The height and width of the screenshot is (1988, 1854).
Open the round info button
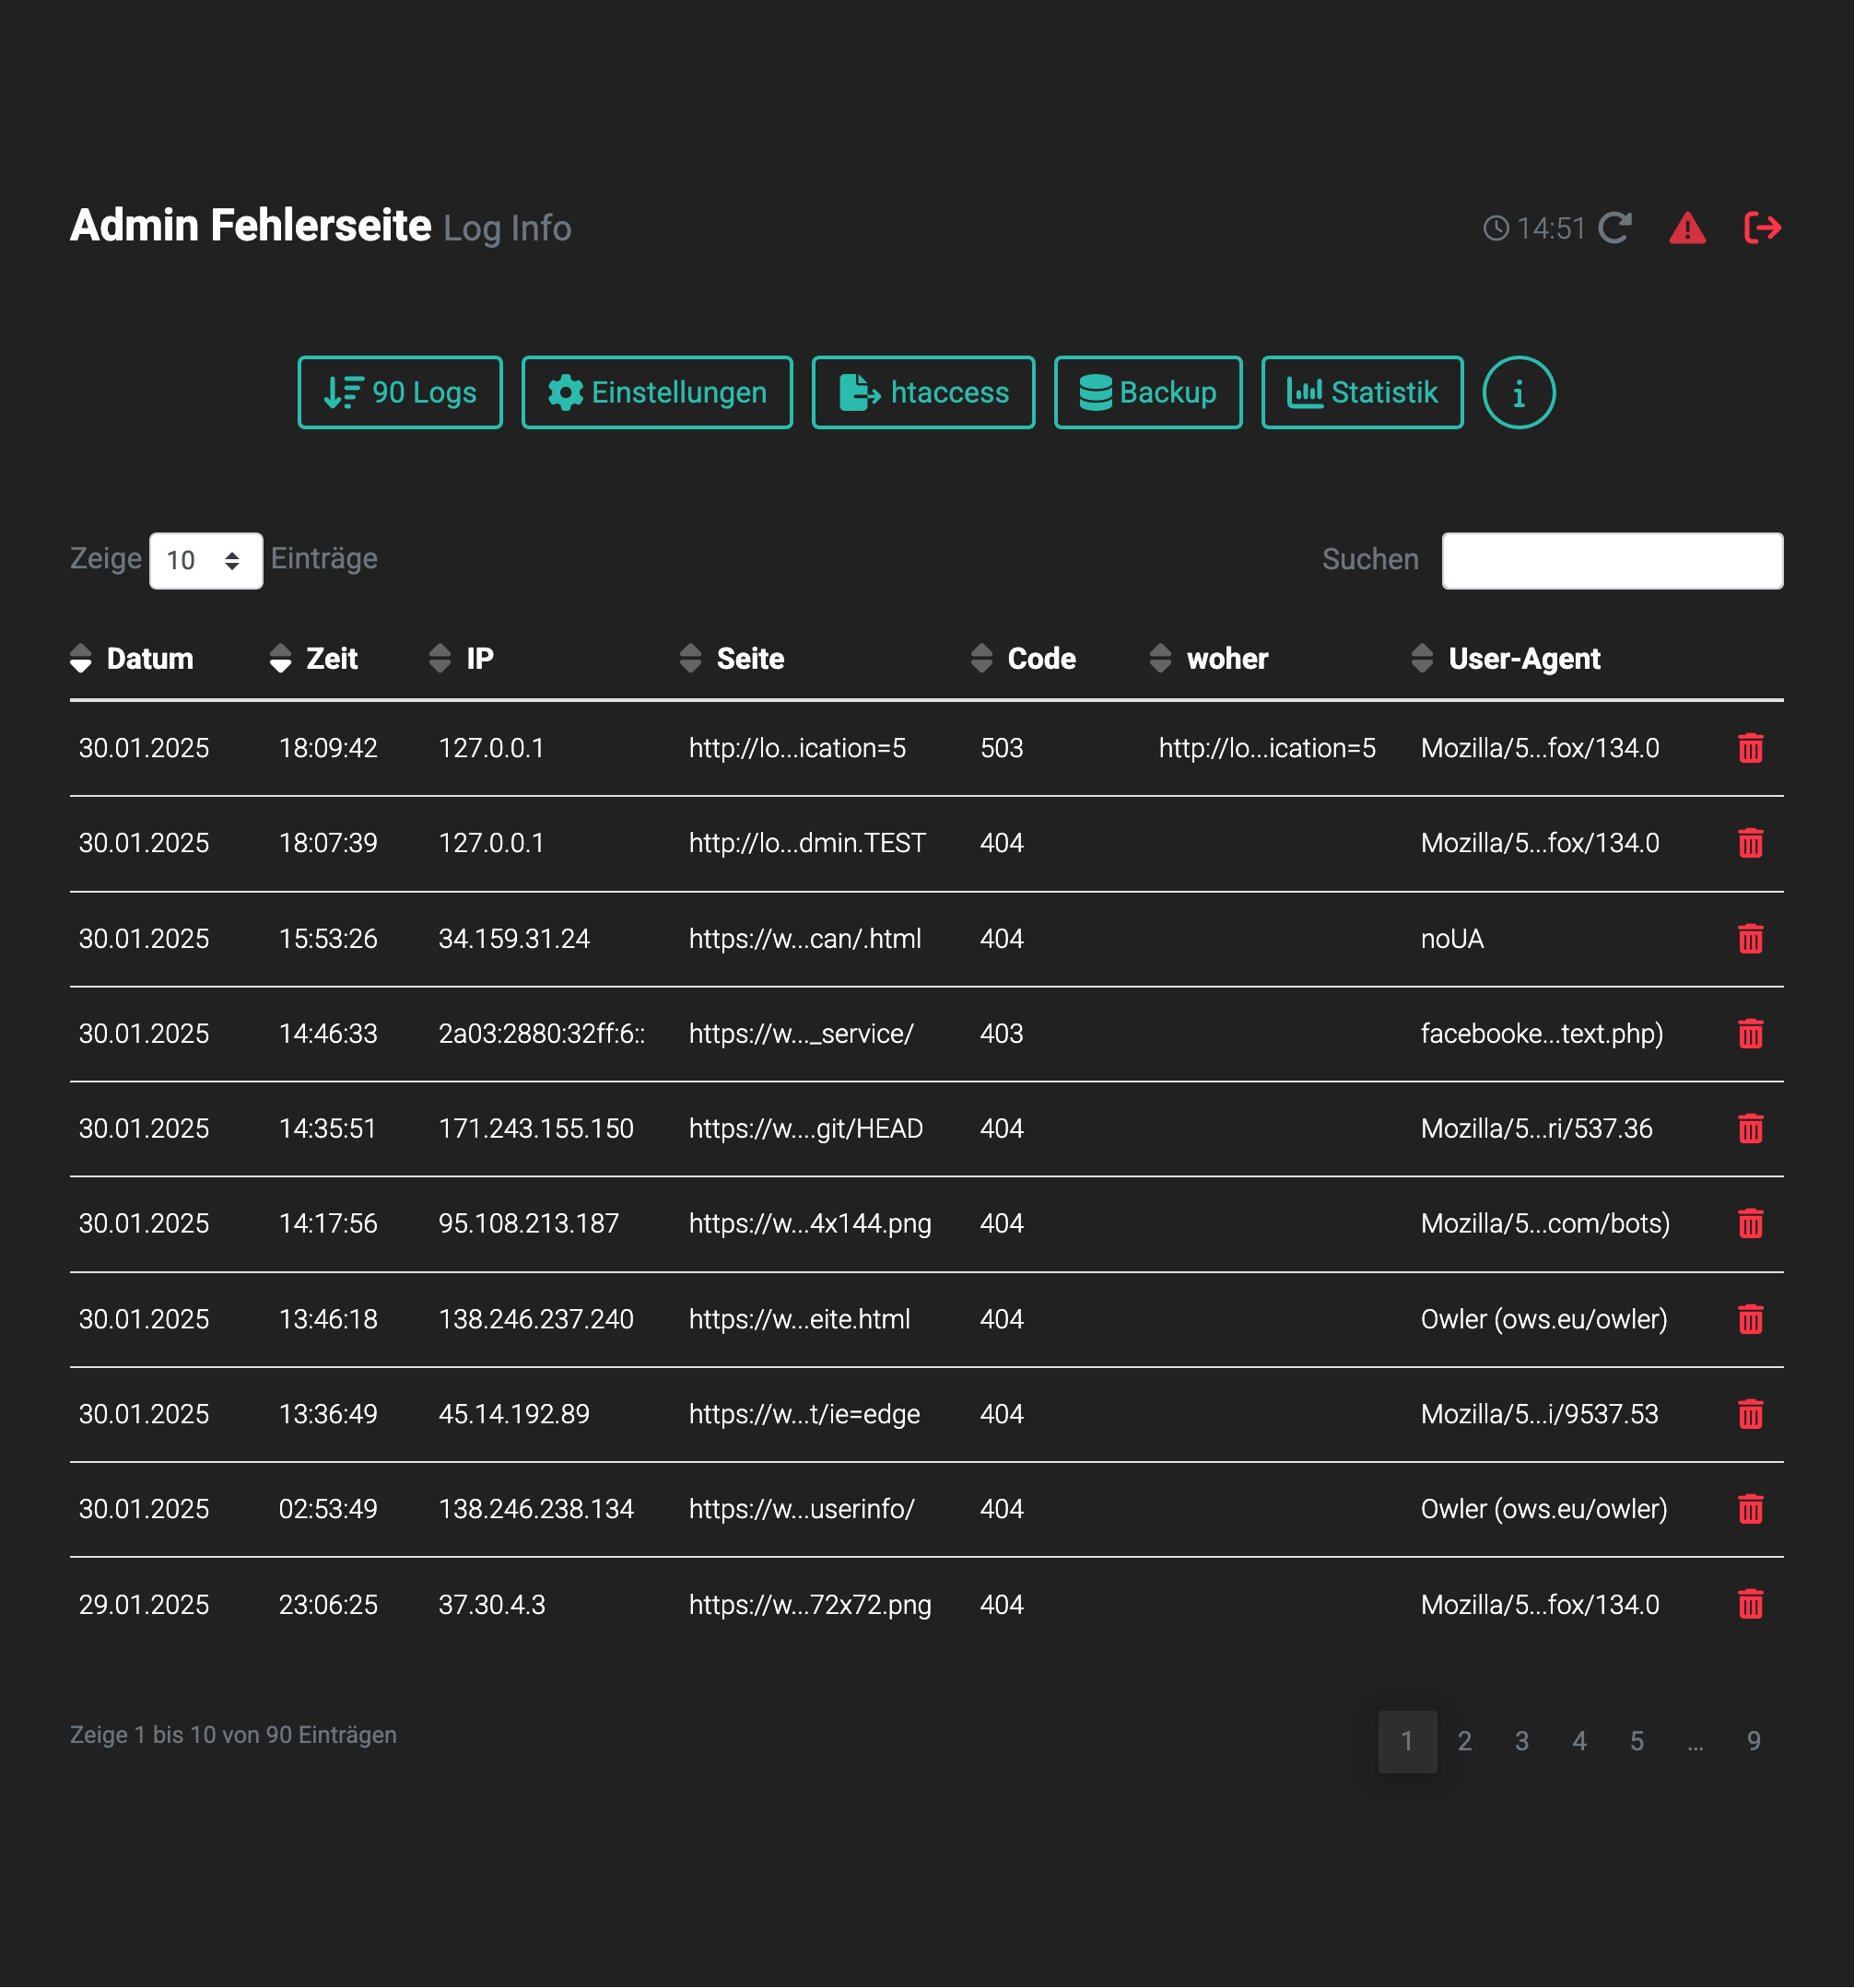pyautogui.click(x=1518, y=393)
